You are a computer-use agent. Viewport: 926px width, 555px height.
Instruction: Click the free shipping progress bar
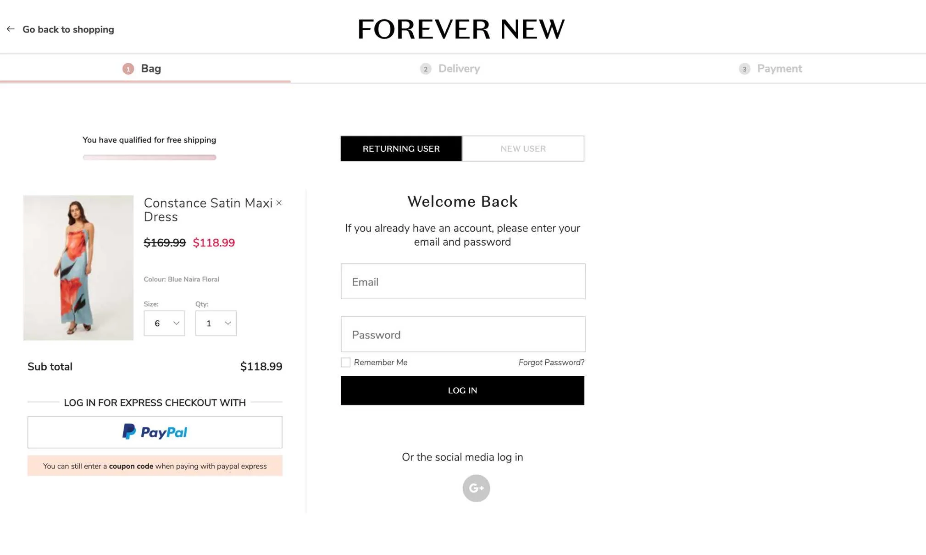[x=149, y=157]
